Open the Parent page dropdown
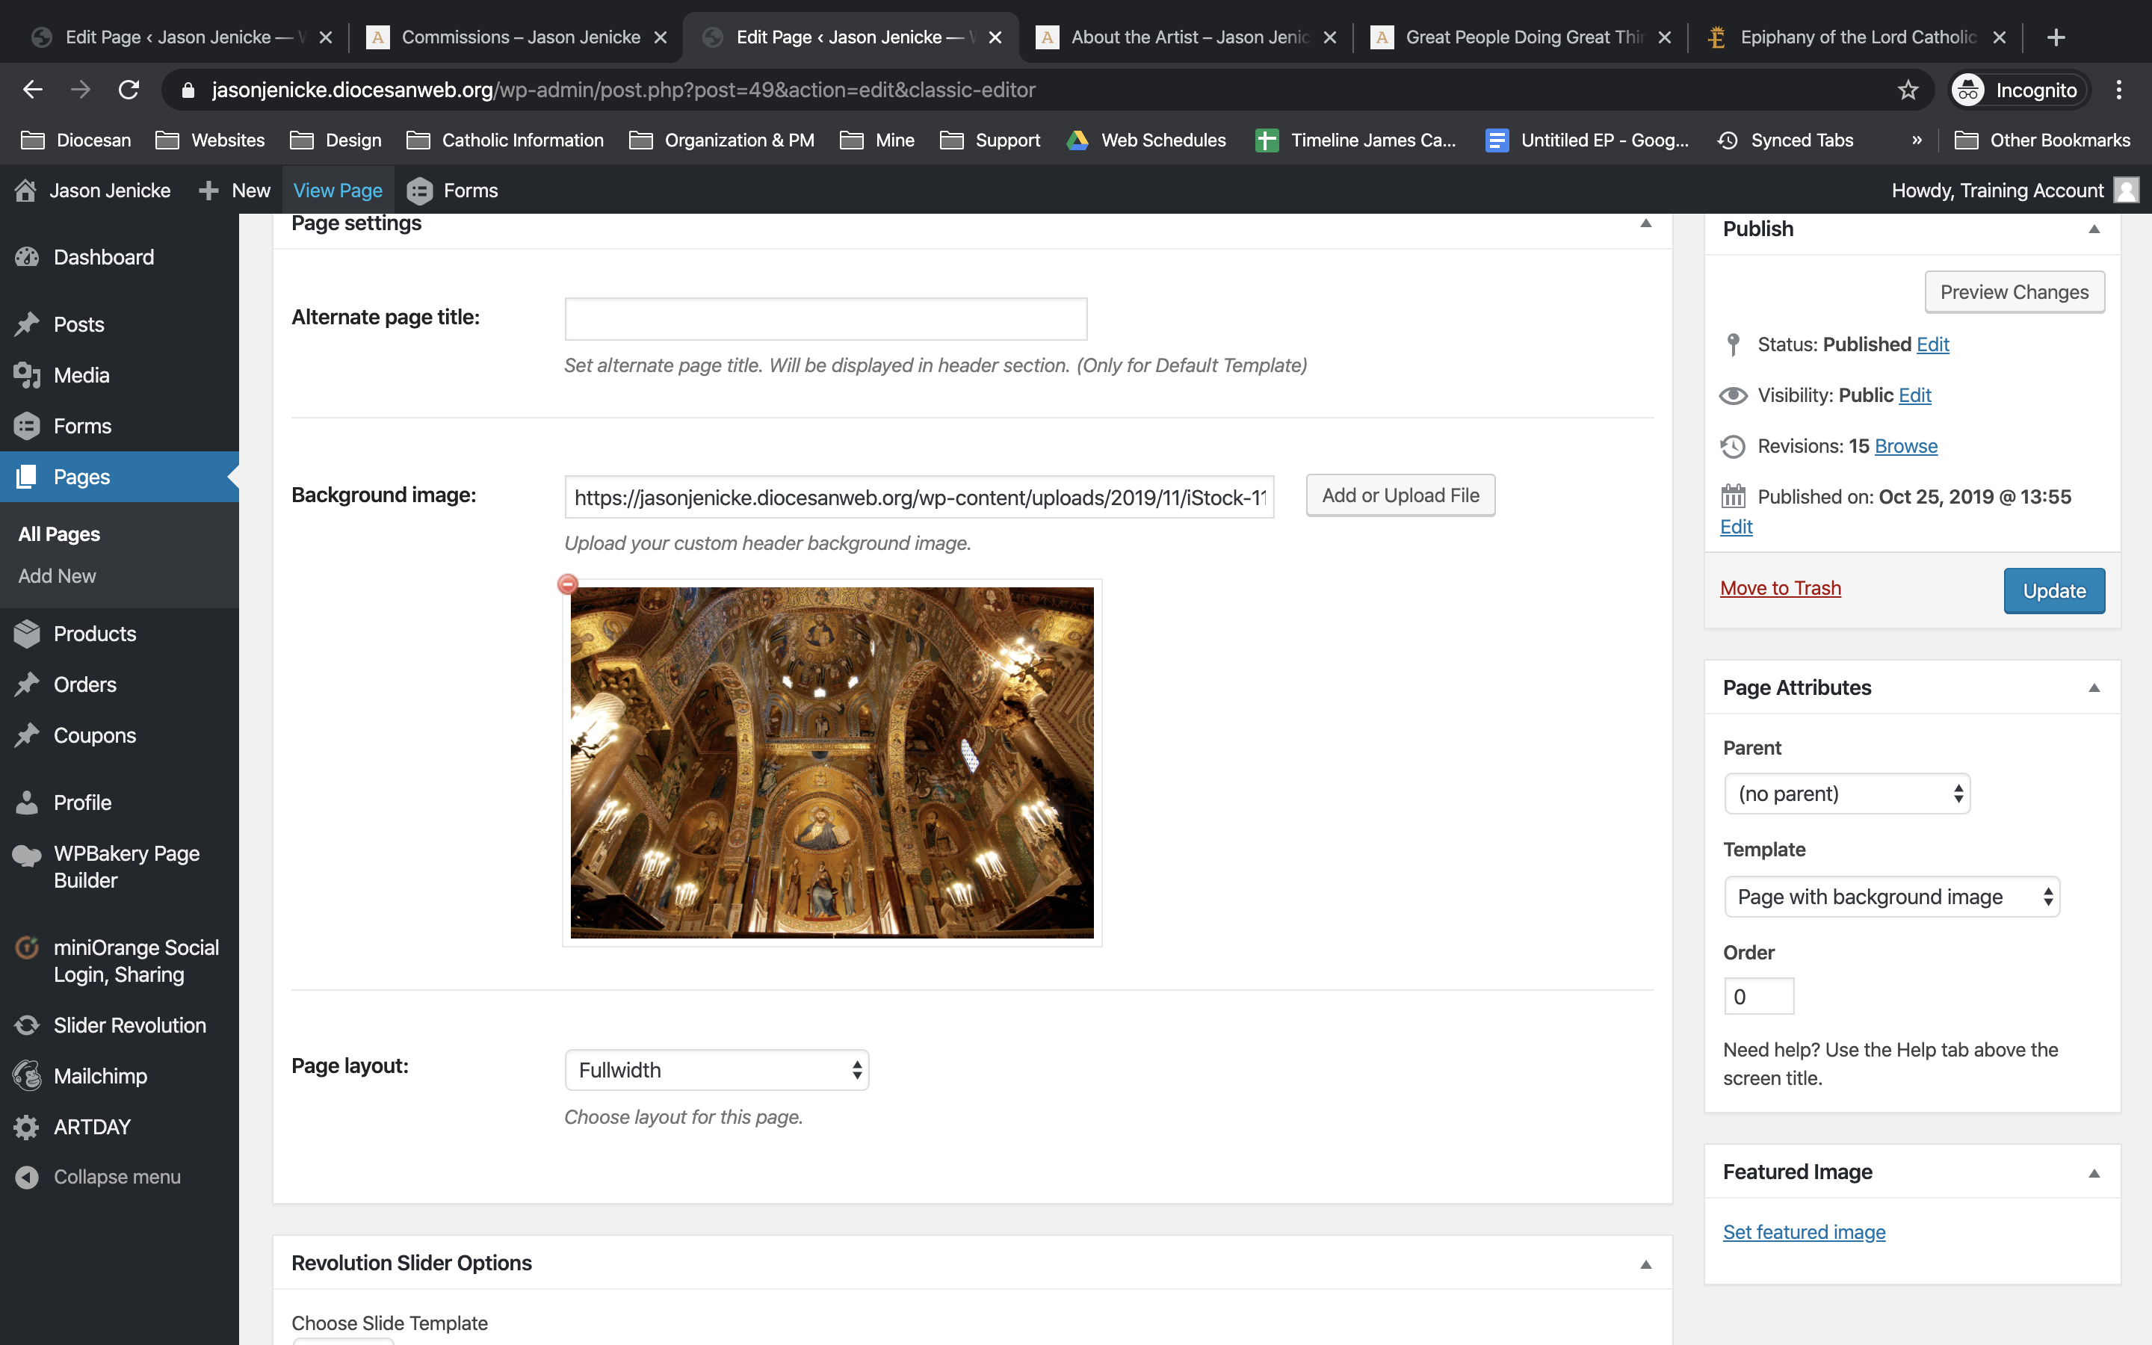 click(x=1846, y=794)
